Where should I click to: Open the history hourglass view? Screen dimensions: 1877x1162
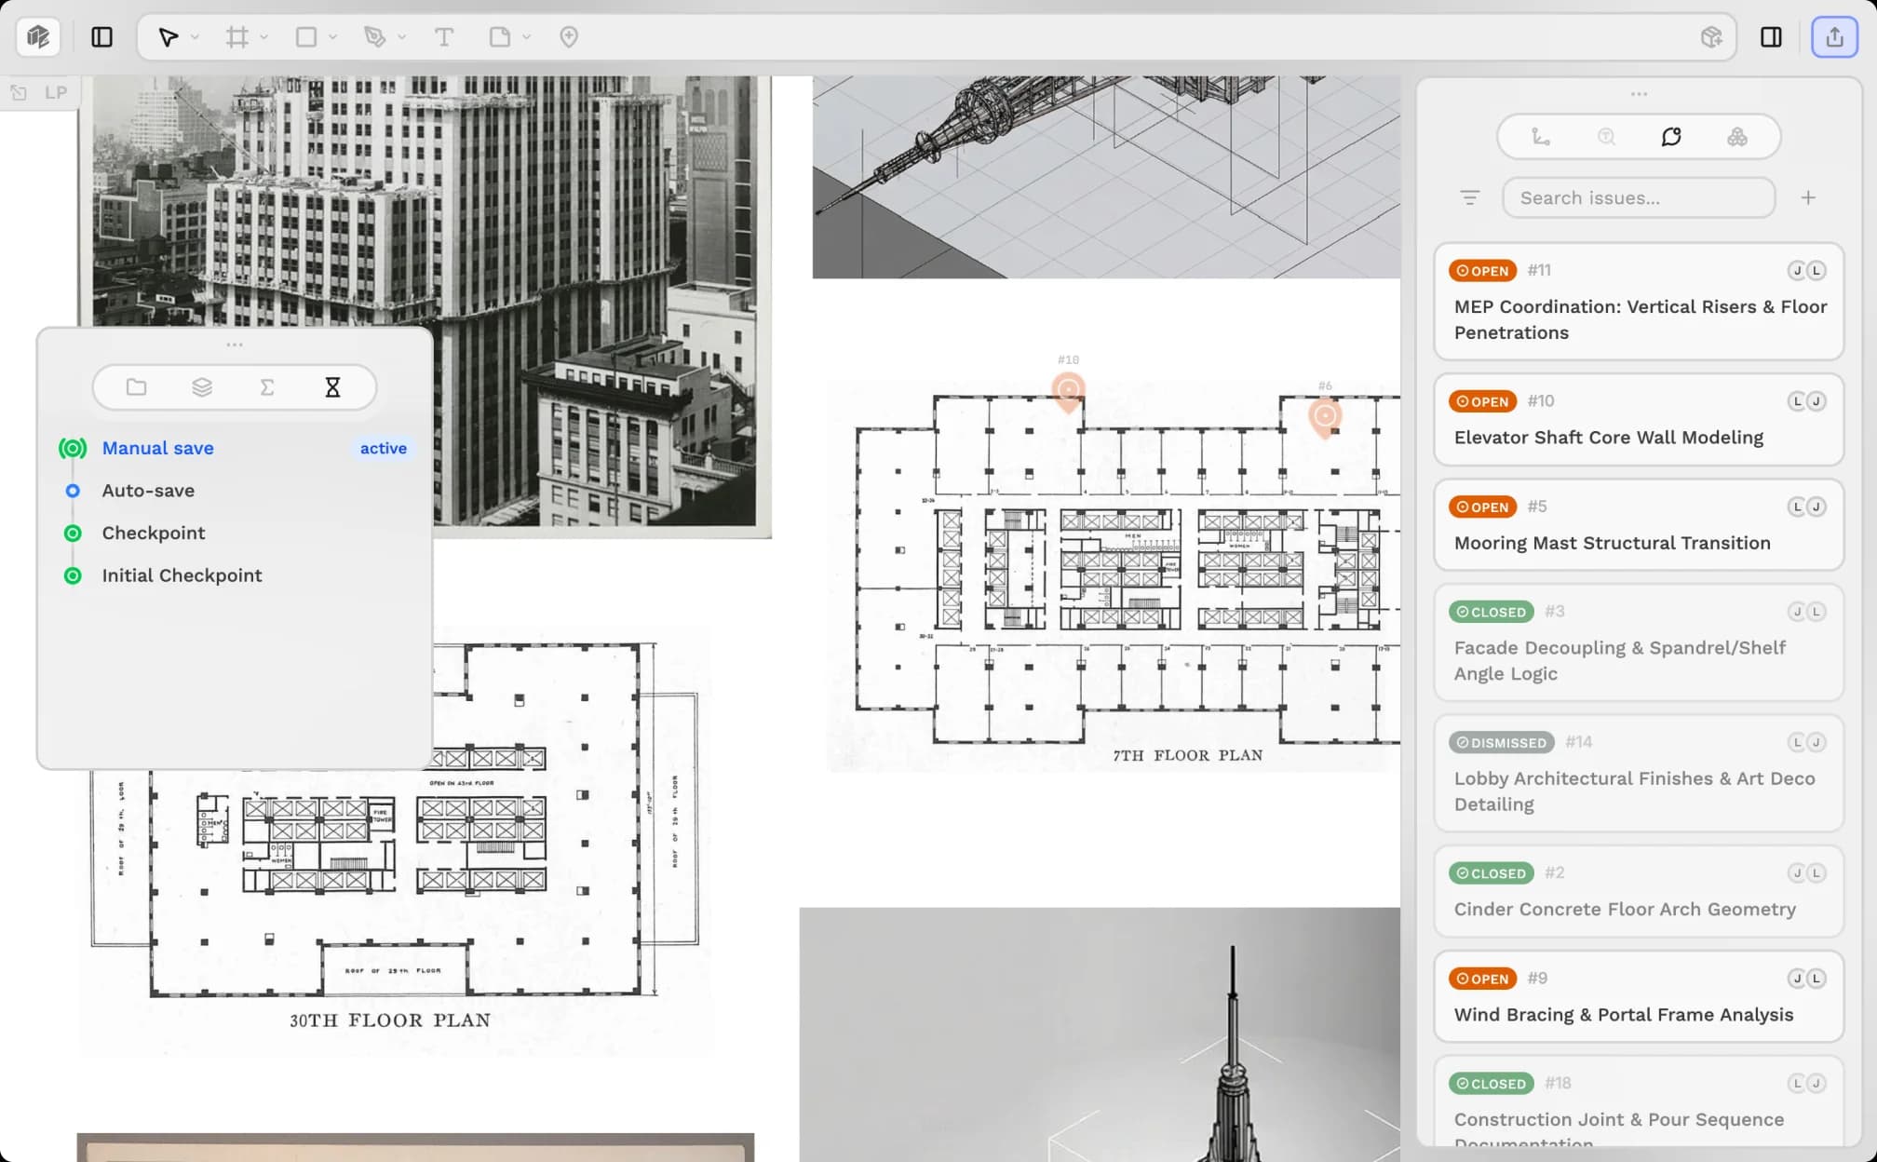(331, 386)
